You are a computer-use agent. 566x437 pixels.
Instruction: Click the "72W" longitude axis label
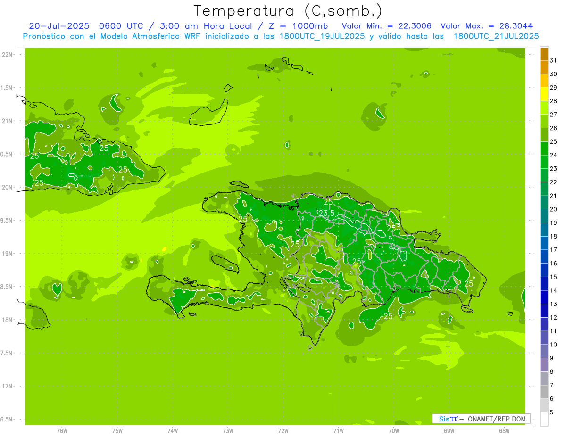[x=283, y=430]
